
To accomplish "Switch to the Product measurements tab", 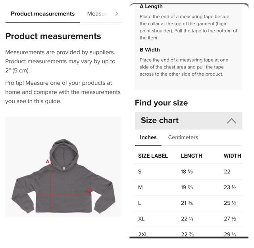I will (x=42, y=14).
